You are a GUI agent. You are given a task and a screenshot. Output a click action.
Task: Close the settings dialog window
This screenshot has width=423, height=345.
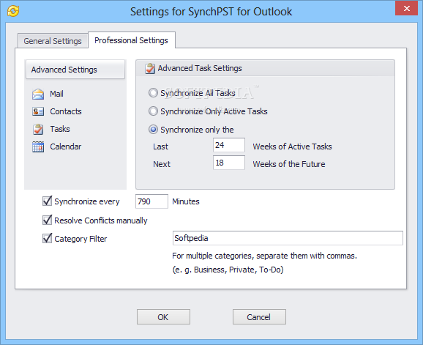coord(407,8)
